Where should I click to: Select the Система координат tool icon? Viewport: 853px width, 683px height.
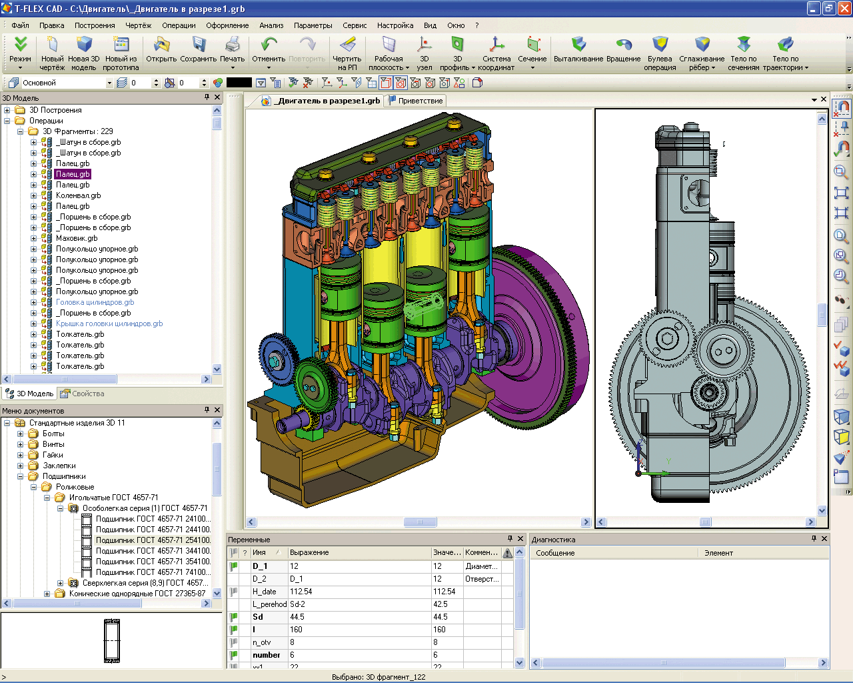(x=496, y=45)
